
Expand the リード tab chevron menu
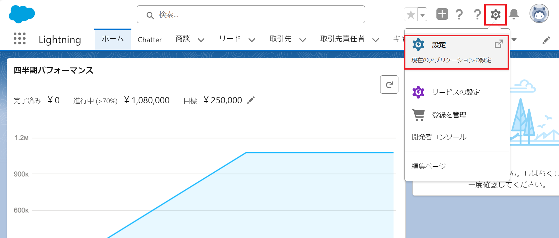[x=252, y=40]
